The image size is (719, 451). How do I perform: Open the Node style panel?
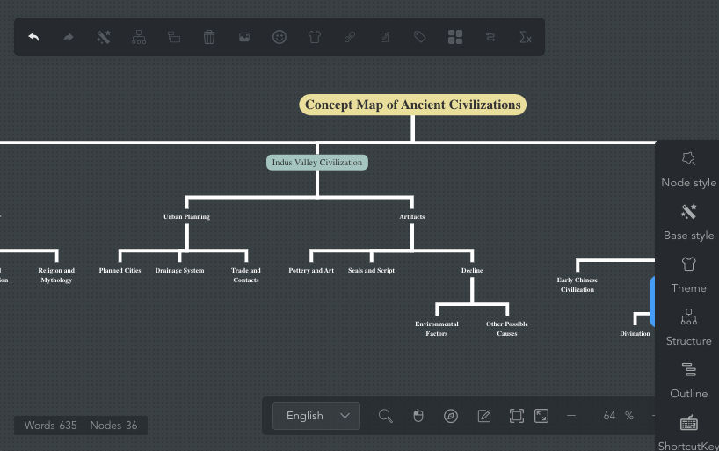[688, 168]
